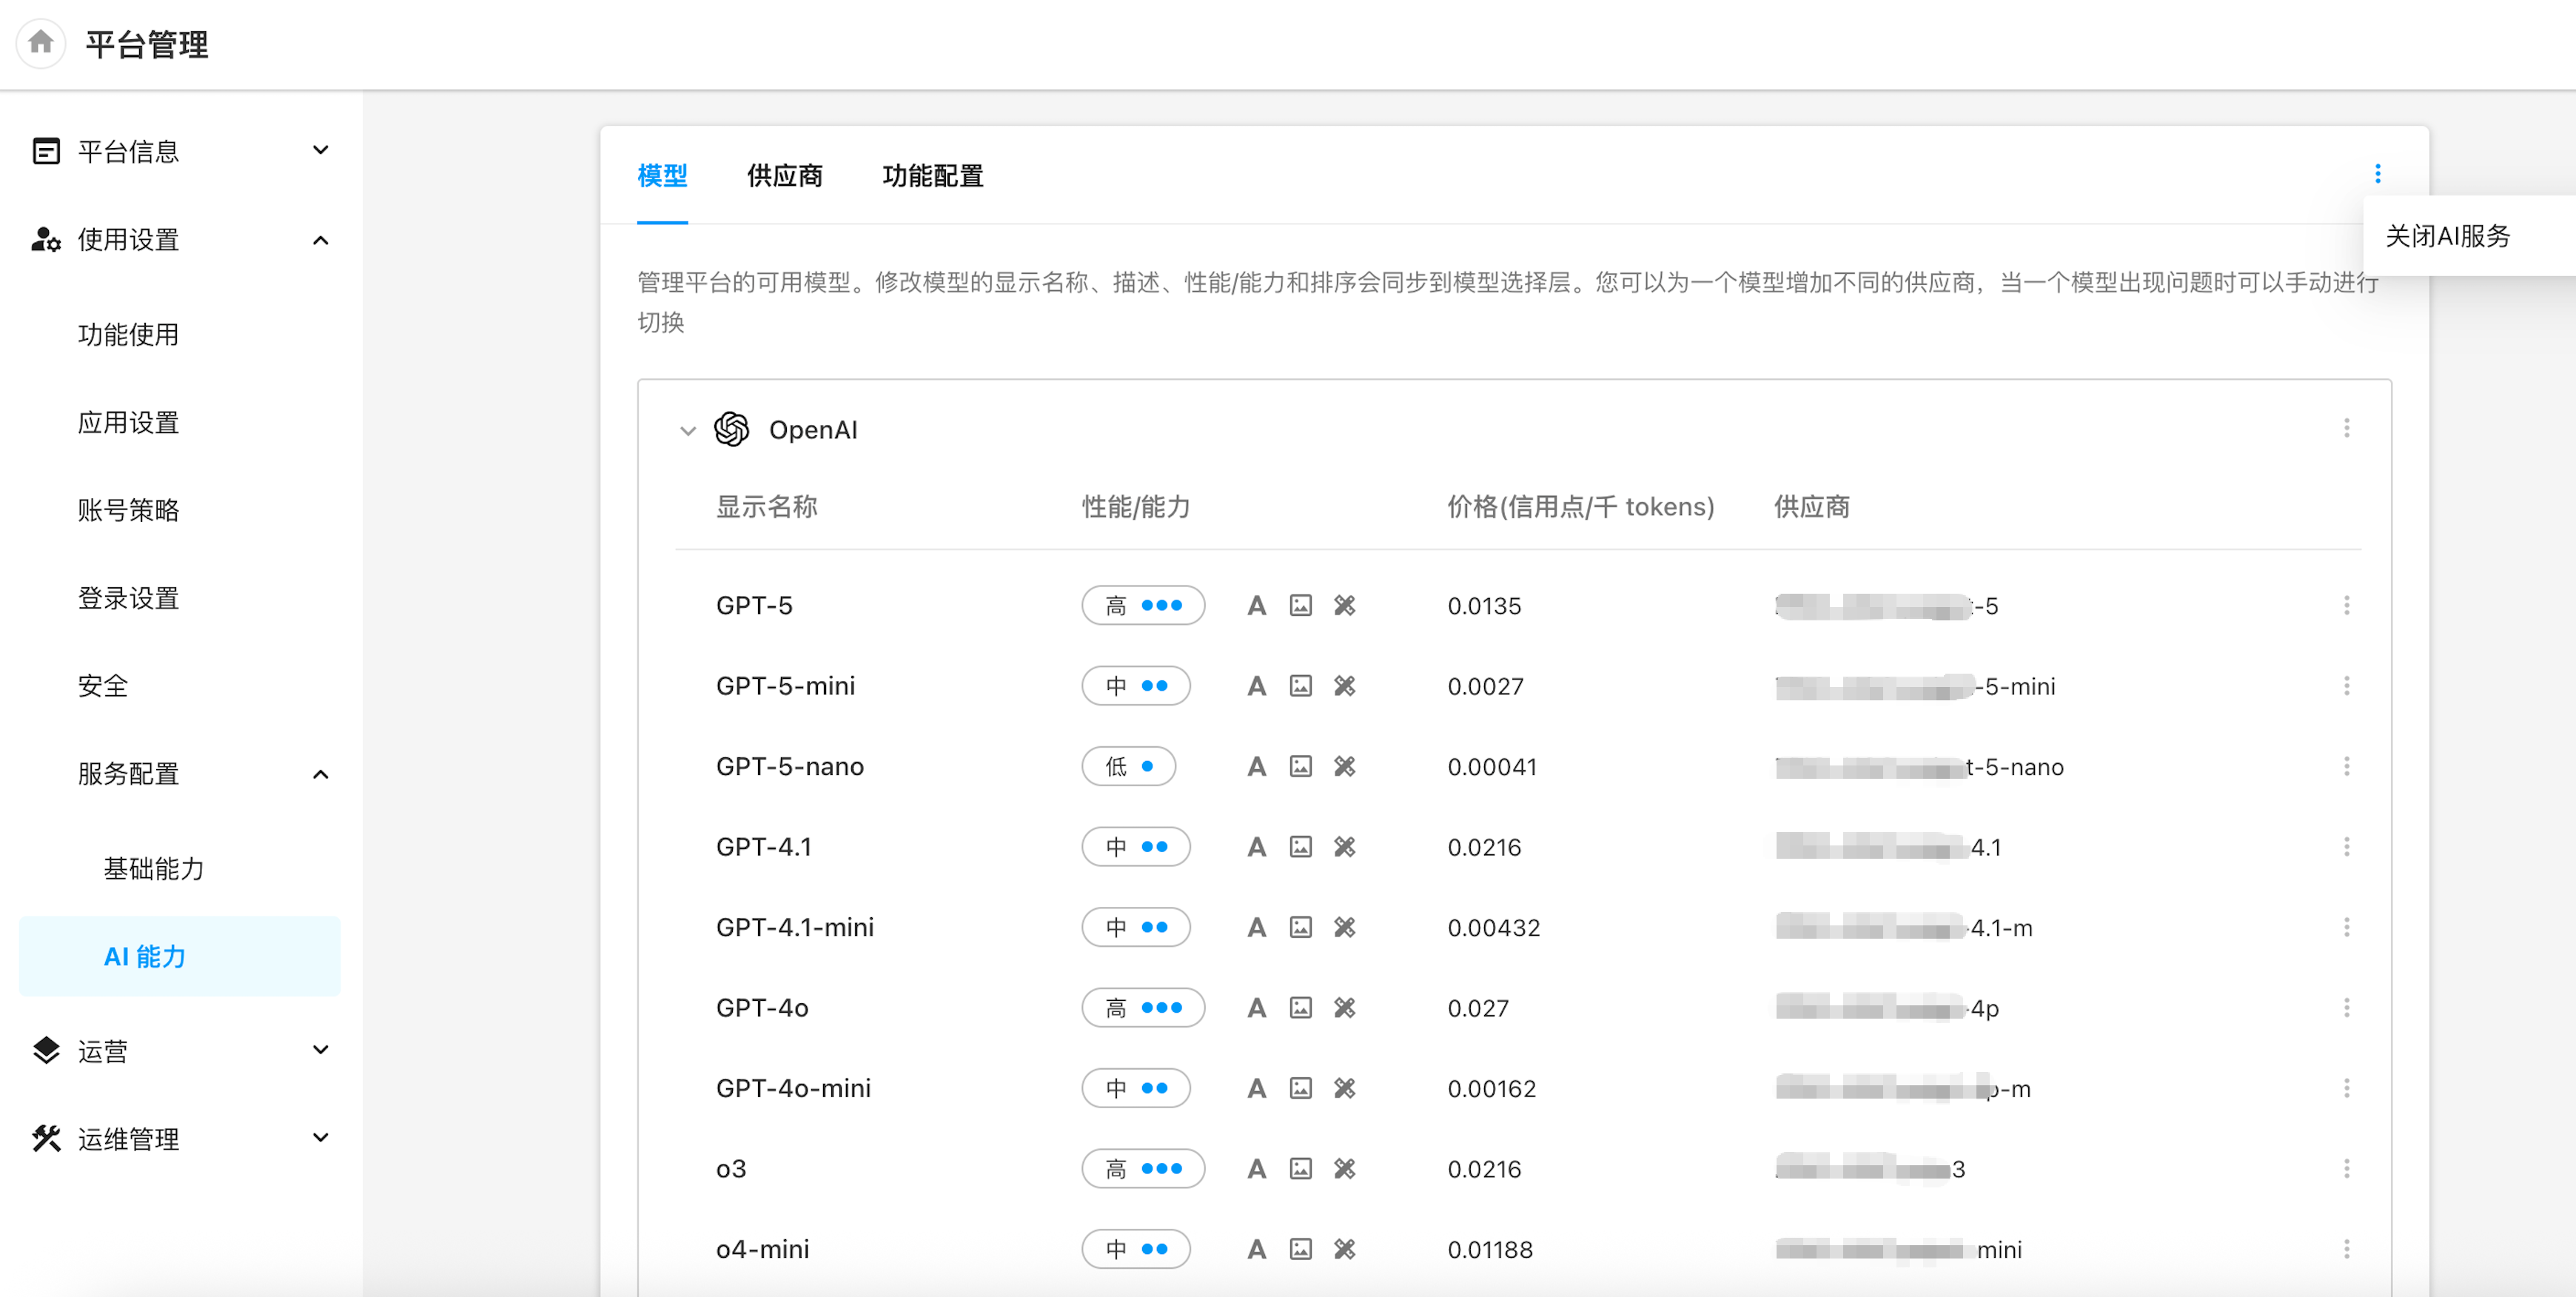Select 基础能力 under 服务配置
Screen dimensions: 2576x1297
[154, 868]
